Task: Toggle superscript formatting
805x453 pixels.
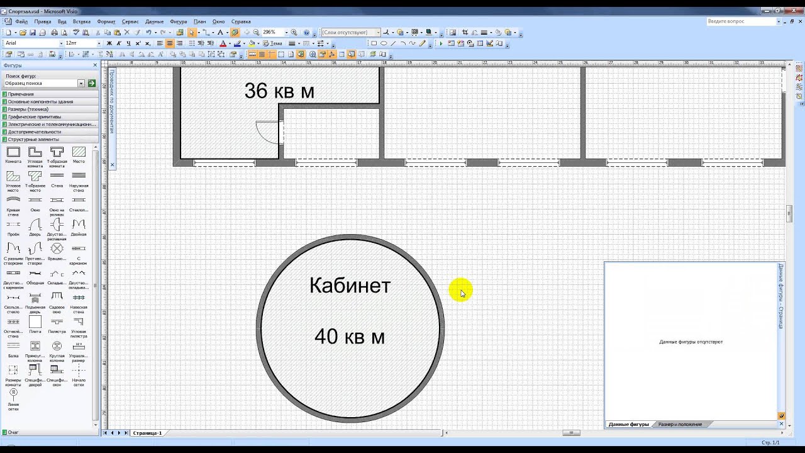Action: coord(138,43)
